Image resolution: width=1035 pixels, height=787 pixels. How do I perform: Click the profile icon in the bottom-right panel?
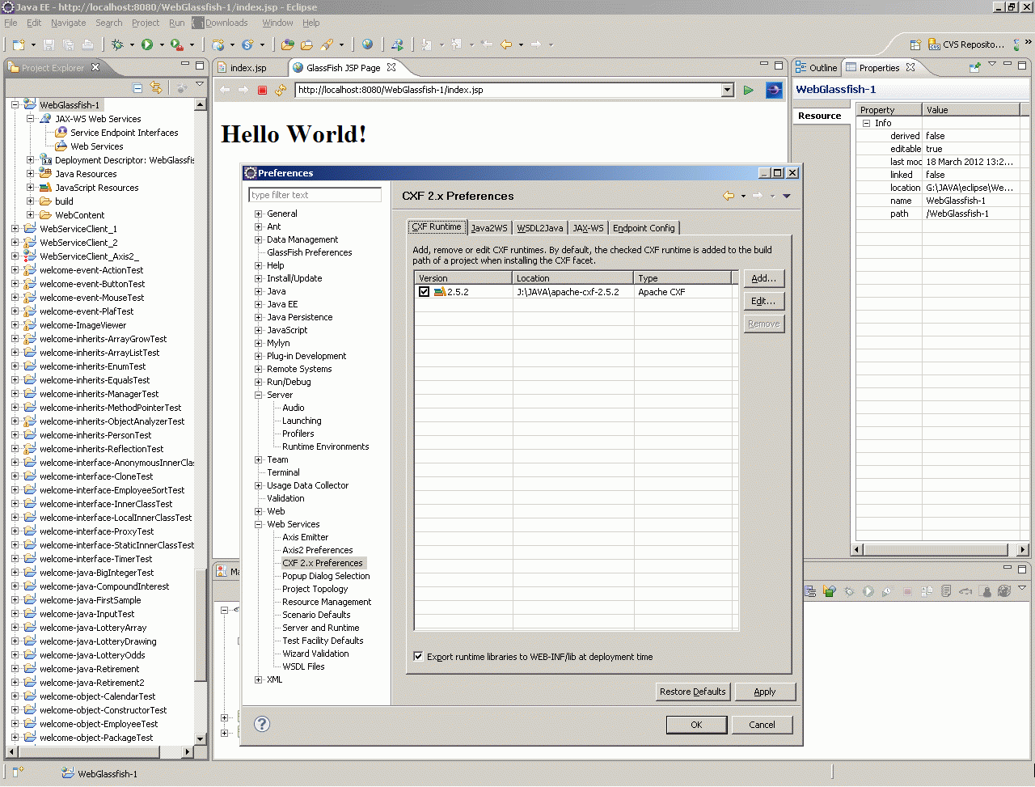tap(887, 591)
